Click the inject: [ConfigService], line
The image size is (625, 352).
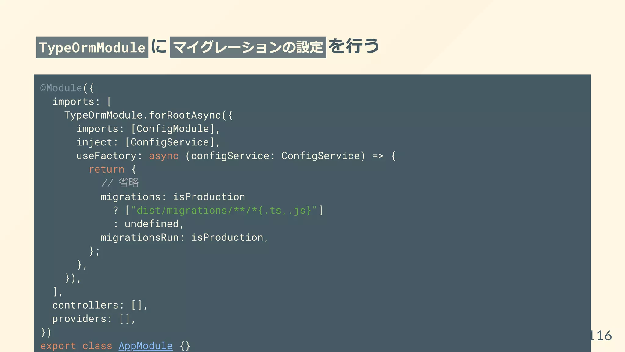tap(148, 142)
